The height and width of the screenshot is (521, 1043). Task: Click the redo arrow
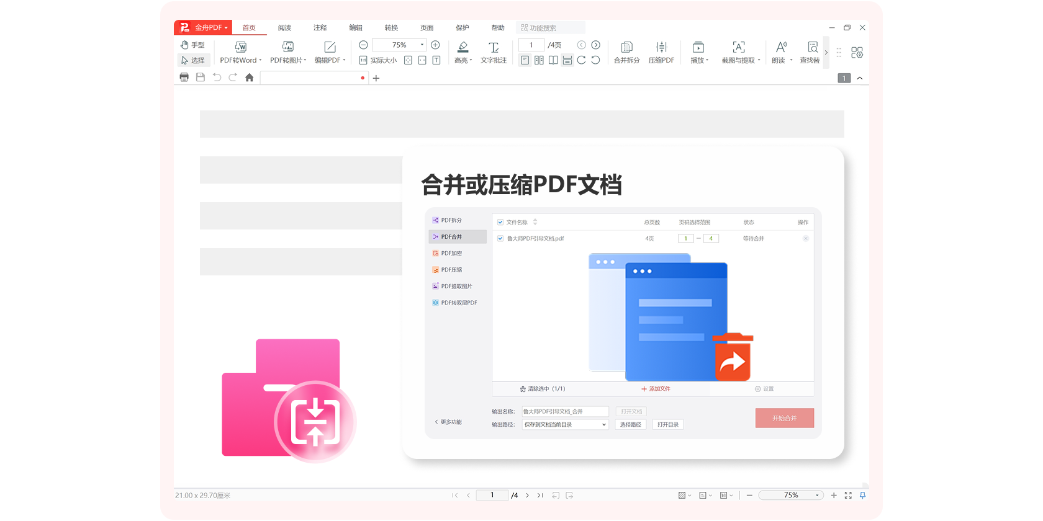(x=233, y=78)
